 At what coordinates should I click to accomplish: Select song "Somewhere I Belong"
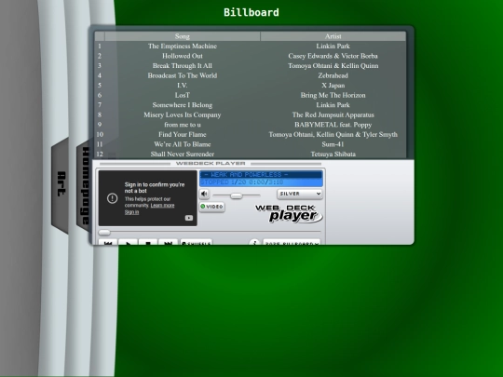tap(183, 105)
